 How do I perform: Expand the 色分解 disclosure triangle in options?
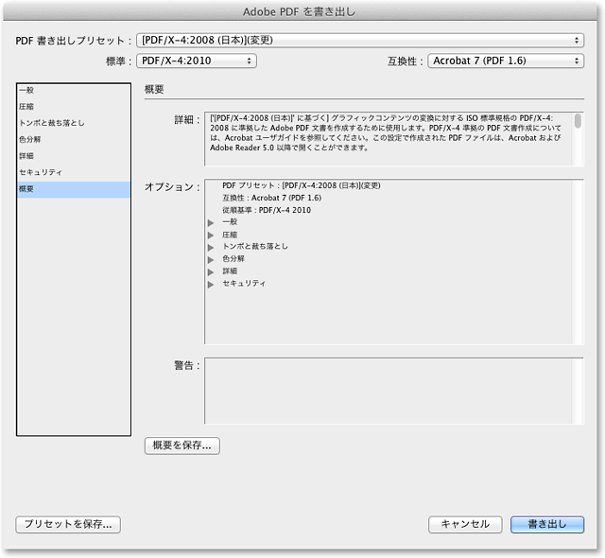(x=211, y=260)
